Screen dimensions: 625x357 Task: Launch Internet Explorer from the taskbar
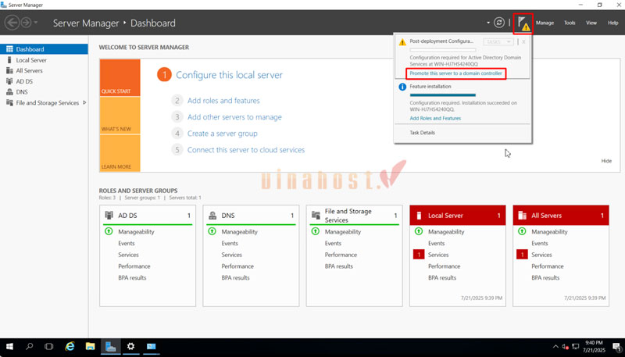point(70,347)
